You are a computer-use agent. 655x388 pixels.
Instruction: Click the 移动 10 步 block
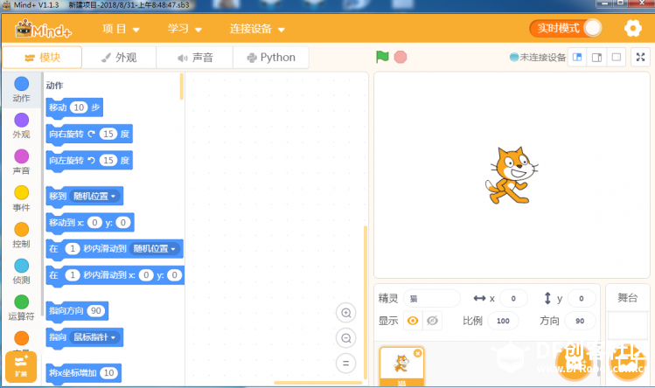pyautogui.click(x=74, y=107)
